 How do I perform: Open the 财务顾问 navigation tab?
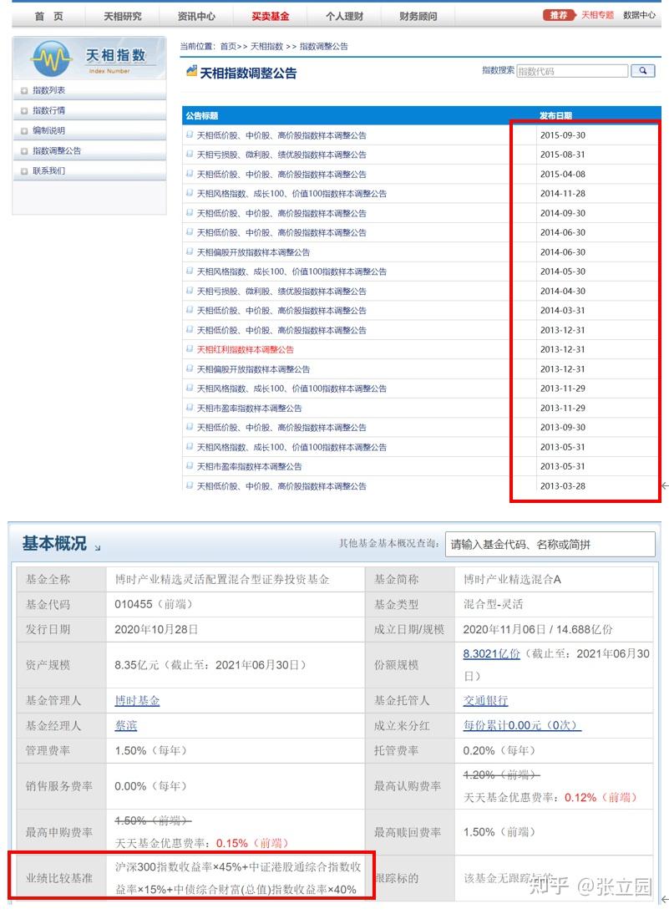click(x=418, y=17)
